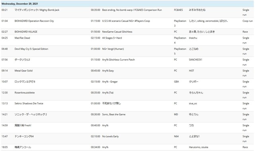Select the MD platform cell
Image resolution: width=255 pixels, height=151 pixels.
point(176,114)
